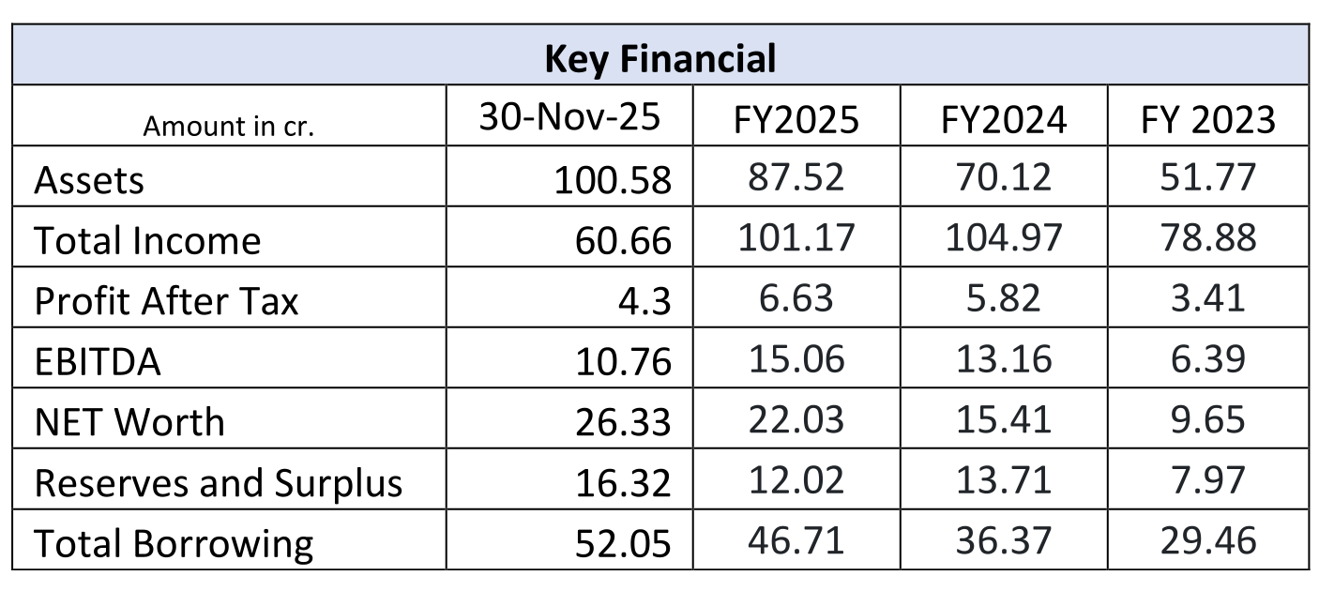Image resolution: width=1319 pixels, height=591 pixels.
Task: Click the Reserves and Surplus row label
Action: point(218,483)
